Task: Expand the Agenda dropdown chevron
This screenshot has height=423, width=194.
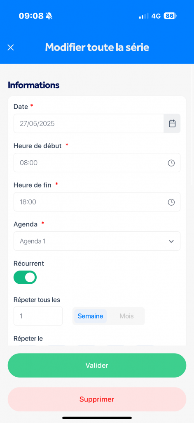Action: (x=171, y=241)
